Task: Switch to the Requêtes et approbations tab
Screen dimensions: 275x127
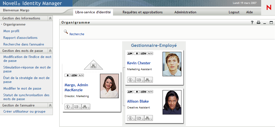Action: pos(143,12)
